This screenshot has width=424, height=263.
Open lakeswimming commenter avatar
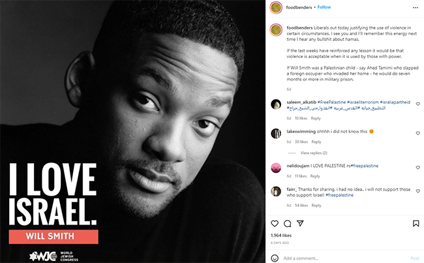(276, 133)
